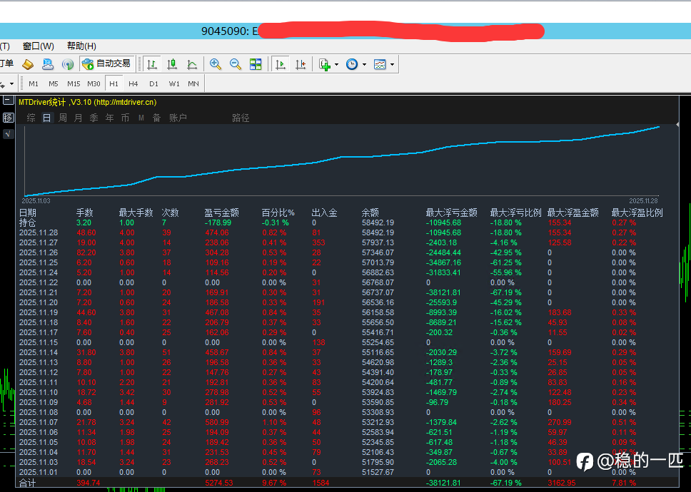Open the 帮助(H) menu
The height and width of the screenshot is (492, 691).
pyautogui.click(x=81, y=46)
